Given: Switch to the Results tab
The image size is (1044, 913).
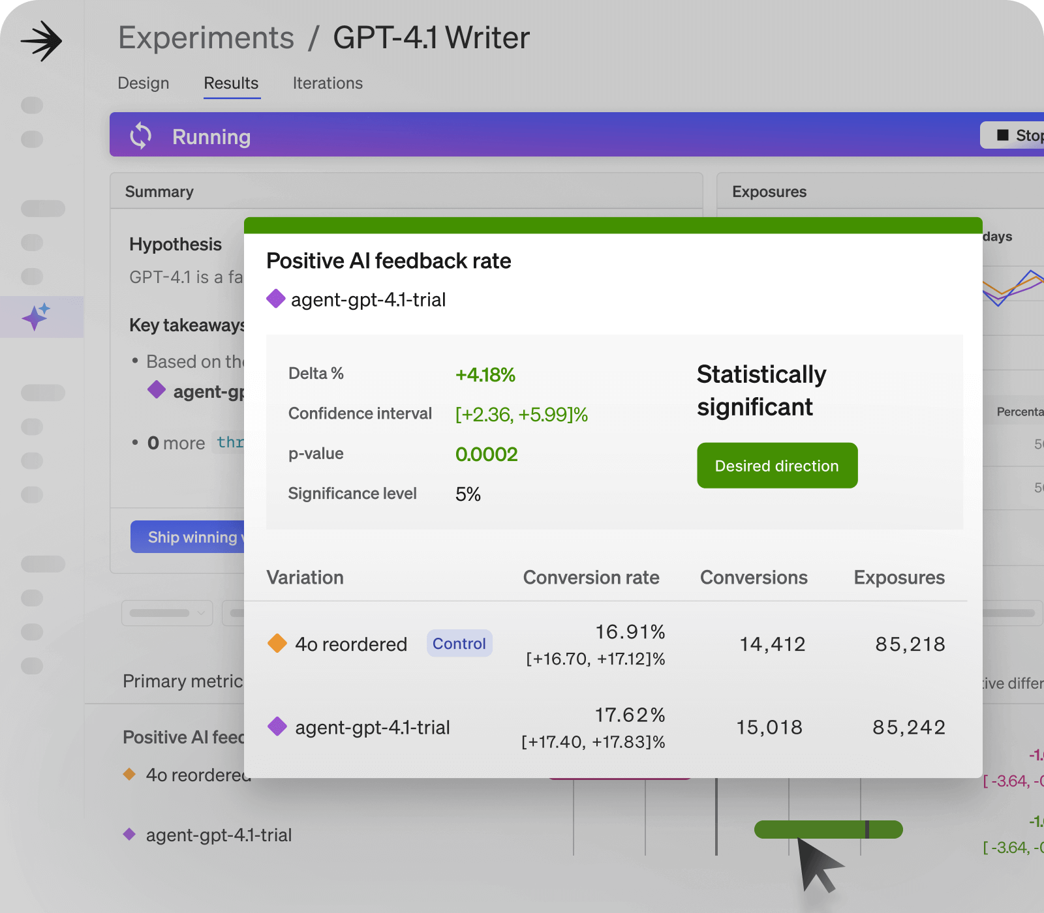Looking at the screenshot, I should (x=231, y=83).
